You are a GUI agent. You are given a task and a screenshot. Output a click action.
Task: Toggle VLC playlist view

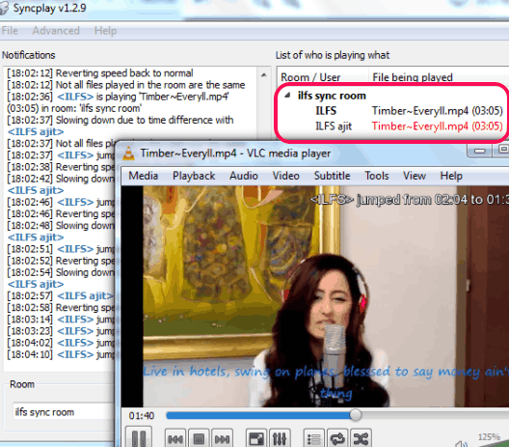point(313,439)
